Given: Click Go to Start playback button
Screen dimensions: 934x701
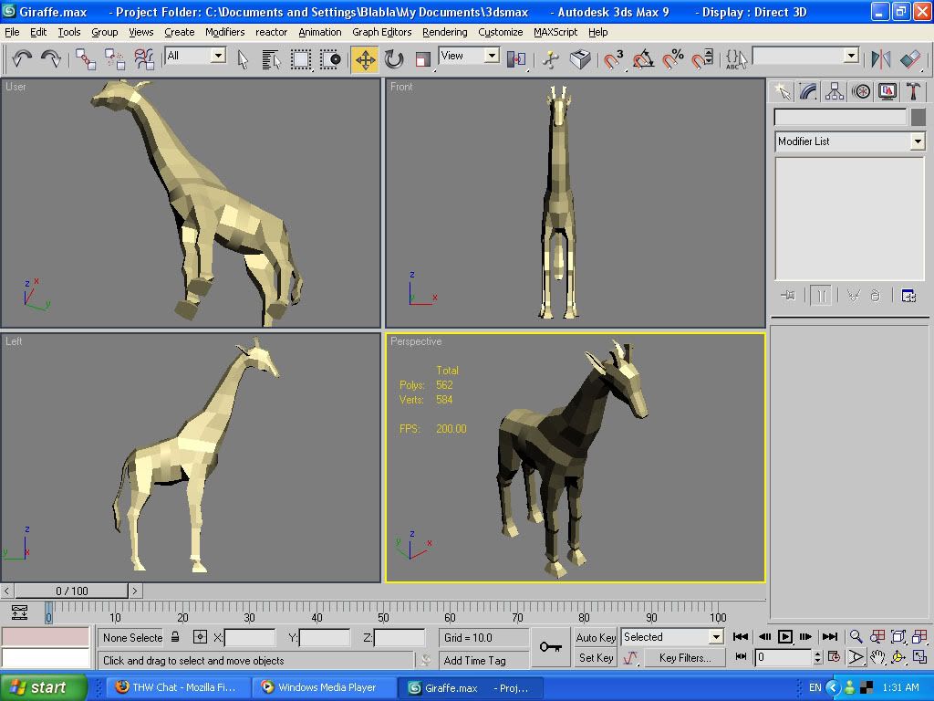Looking at the screenshot, I should click(x=741, y=636).
